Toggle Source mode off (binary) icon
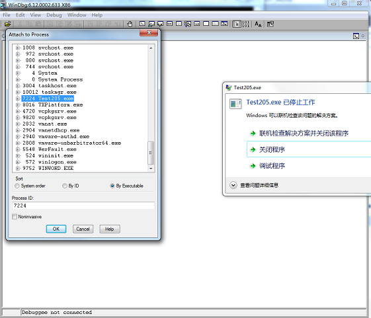 tap(245, 24)
